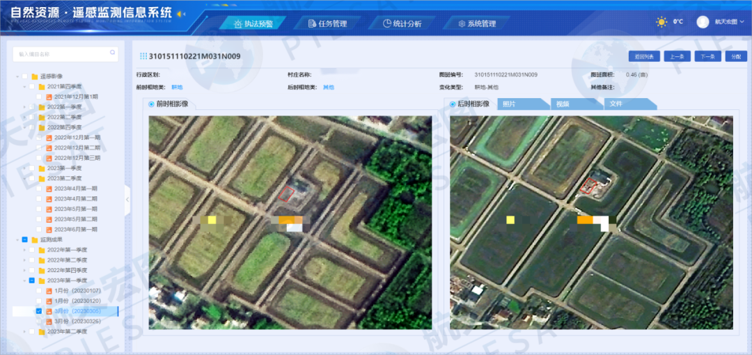
Task: Click red parcel outline in the 后时相影像 image
Action: (589, 186)
